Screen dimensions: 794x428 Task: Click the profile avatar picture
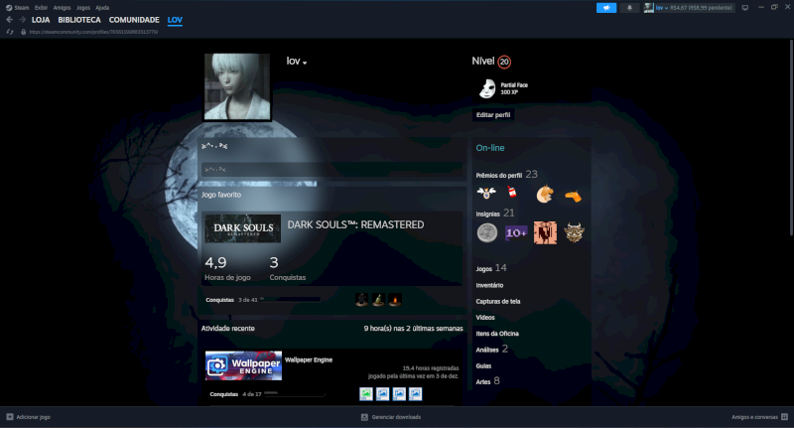(x=237, y=87)
